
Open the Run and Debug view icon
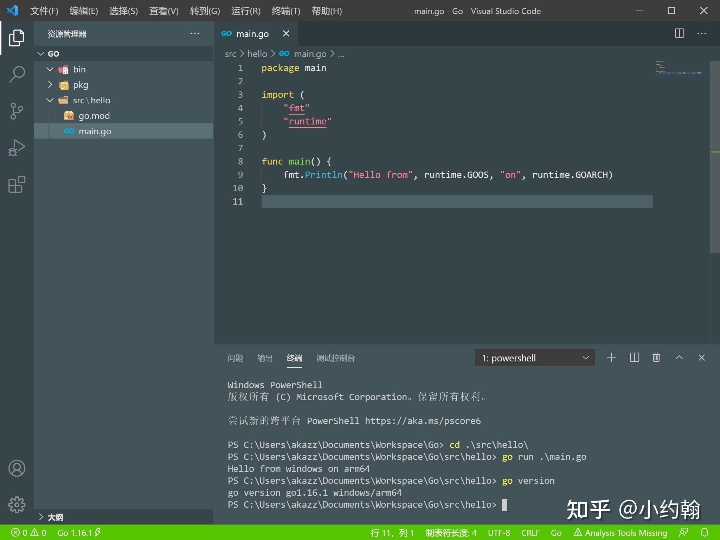[17, 148]
